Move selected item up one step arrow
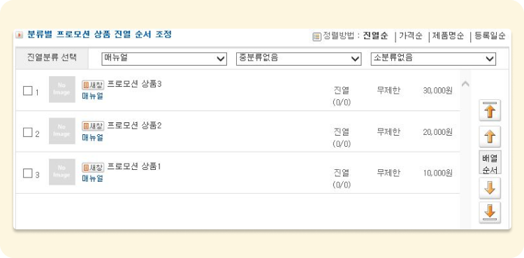This screenshot has height=258, width=524. tap(490, 136)
